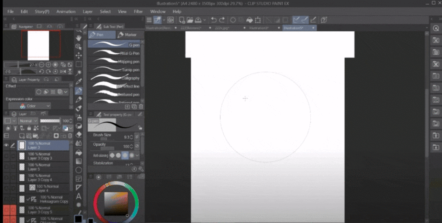Click the Fill icon in command bar
Viewport: 442px width, 223px height.
click(x=250, y=20)
